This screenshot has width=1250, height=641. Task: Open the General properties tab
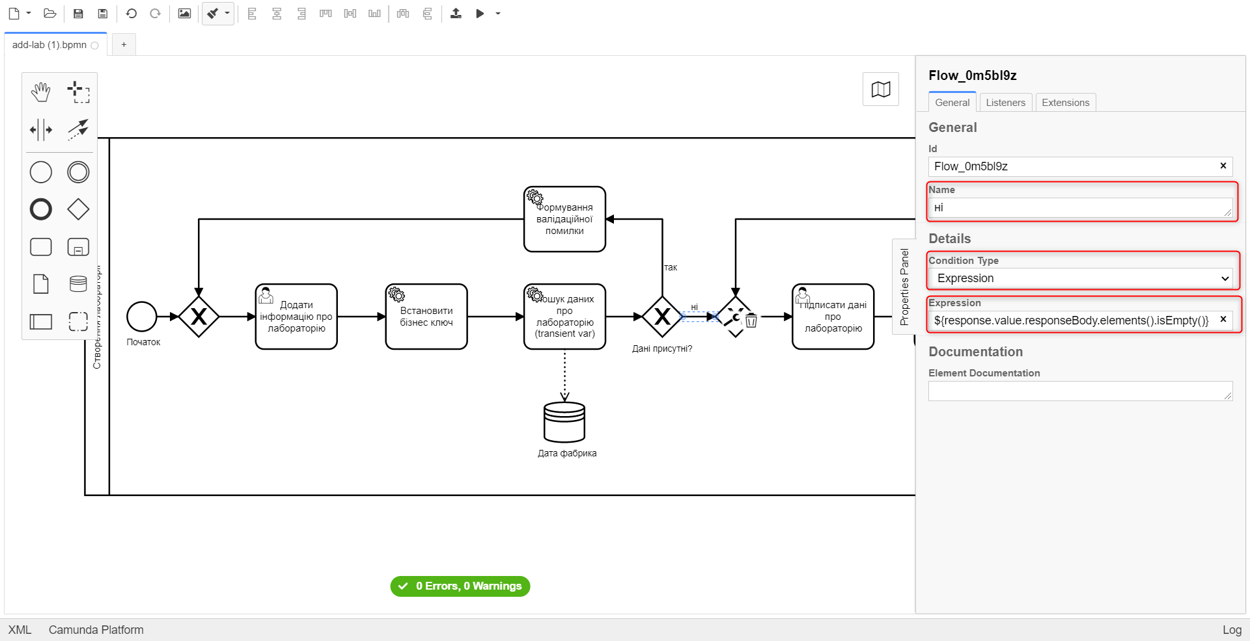tap(952, 103)
